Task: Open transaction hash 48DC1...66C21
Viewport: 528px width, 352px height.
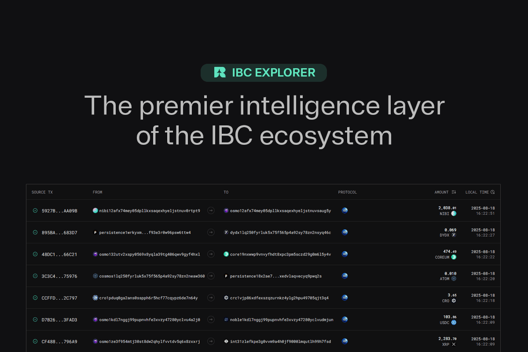Action: point(59,254)
